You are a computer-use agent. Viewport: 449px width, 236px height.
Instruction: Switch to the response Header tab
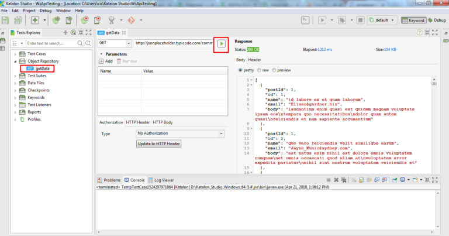254,60
